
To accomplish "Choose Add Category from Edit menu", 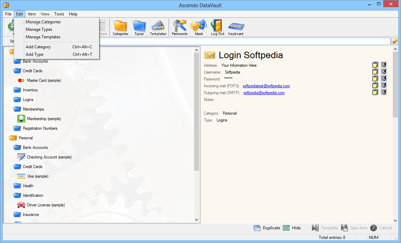I will coord(57,47).
